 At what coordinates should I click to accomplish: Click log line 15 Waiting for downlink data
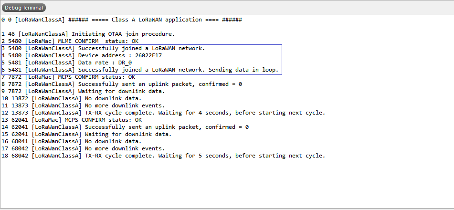point(86,135)
